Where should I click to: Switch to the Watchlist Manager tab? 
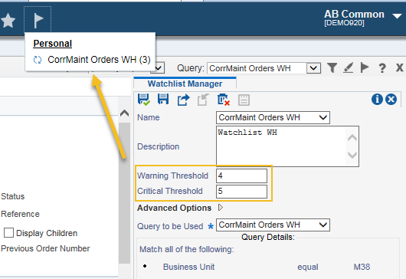coord(185,84)
